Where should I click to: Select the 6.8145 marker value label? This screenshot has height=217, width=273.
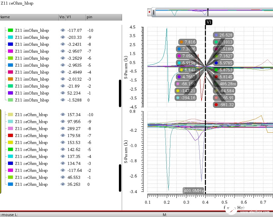coord(224,77)
